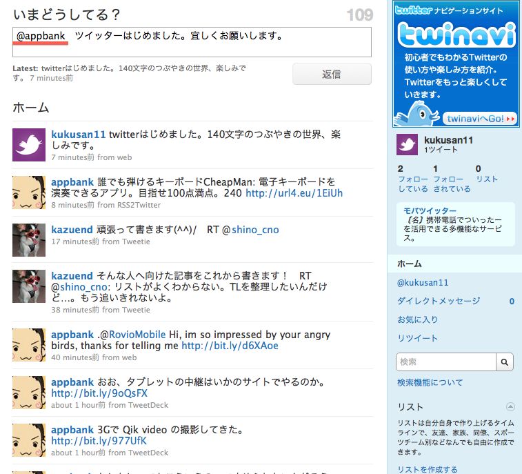522x474 pixels.
Task: Open appbank name on RovioMobile tweet
Action: (x=72, y=335)
